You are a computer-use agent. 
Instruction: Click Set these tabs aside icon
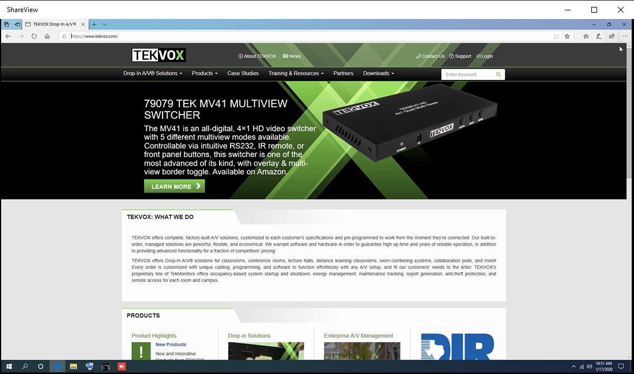click(x=17, y=24)
